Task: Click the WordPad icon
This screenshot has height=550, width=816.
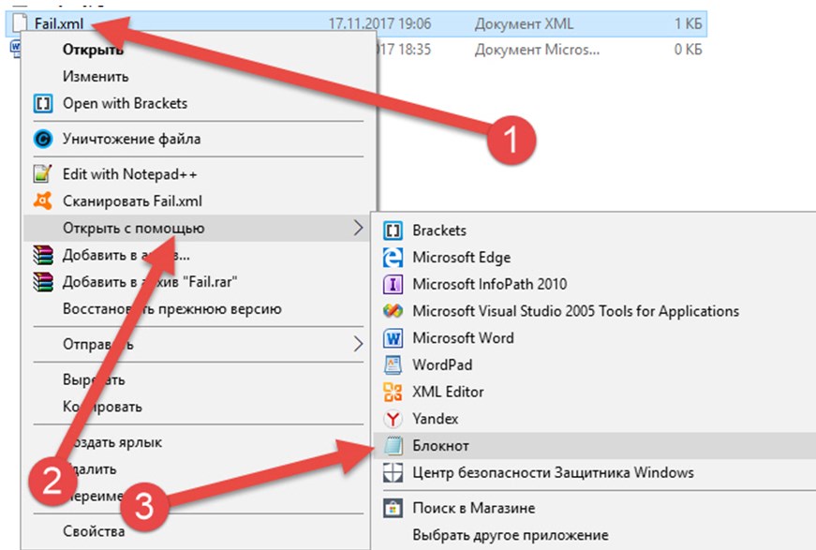Action: click(393, 365)
